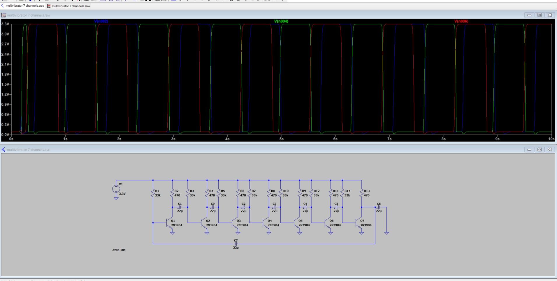Pick resistor R3 in the schematic
This screenshot has width=557, height=281.
pyautogui.click(x=188, y=193)
